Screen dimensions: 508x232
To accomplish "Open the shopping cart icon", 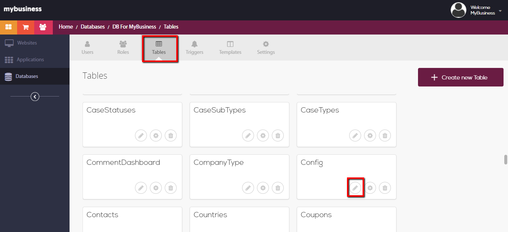I will click(26, 27).
